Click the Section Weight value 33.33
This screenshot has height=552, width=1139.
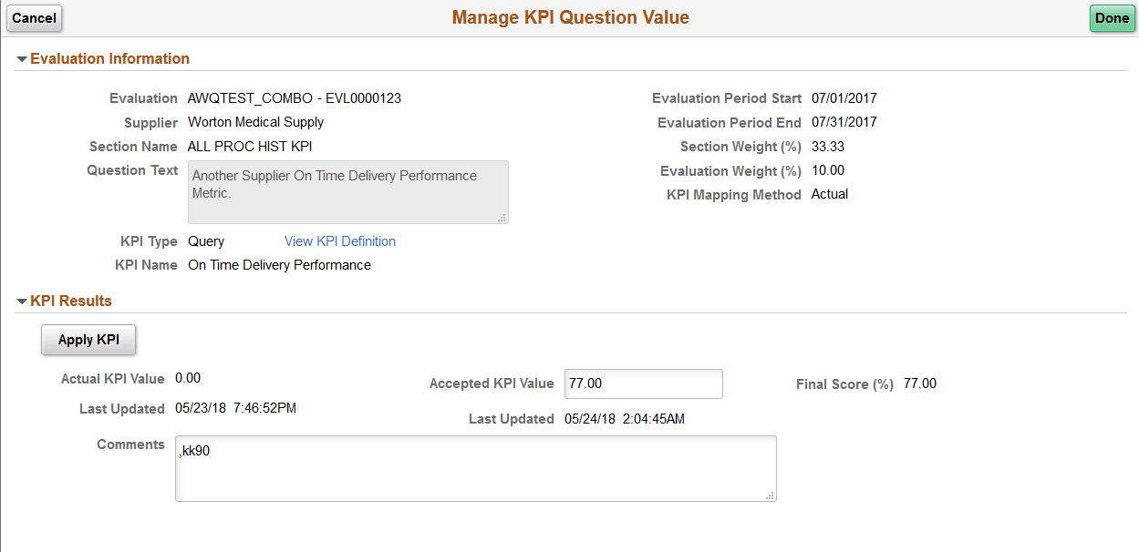[x=827, y=146]
